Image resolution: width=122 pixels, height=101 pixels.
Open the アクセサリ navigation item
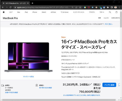click(x=92, y=12)
